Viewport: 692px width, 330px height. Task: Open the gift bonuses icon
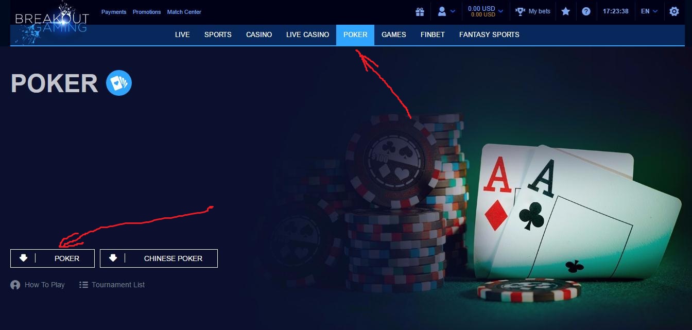(x=420, y=11)
